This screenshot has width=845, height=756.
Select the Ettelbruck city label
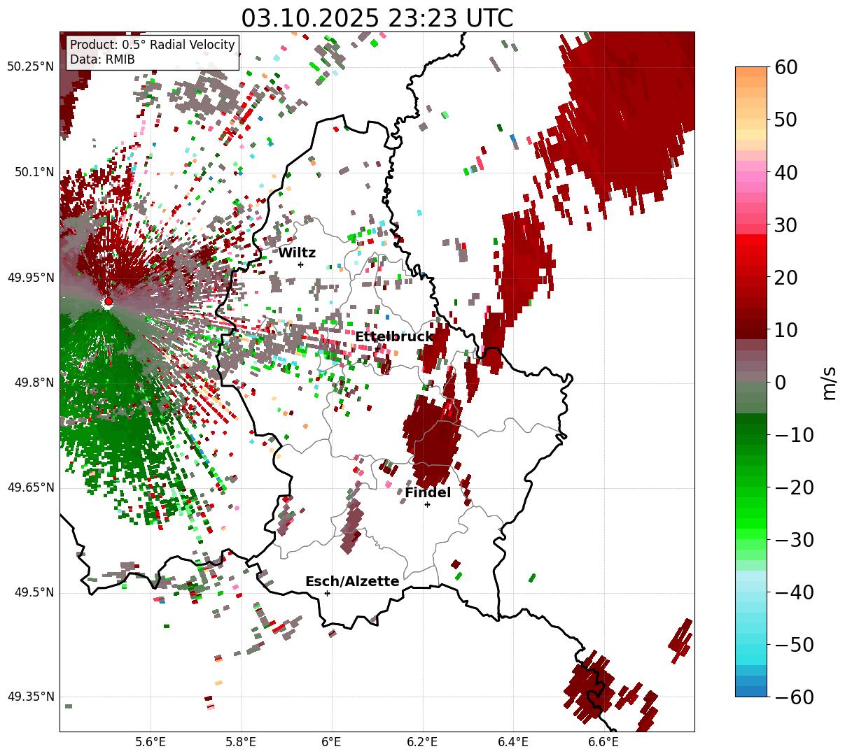[394, 337]
